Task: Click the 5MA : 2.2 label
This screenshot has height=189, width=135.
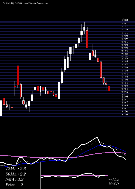Action: click(x=15, y=180)
